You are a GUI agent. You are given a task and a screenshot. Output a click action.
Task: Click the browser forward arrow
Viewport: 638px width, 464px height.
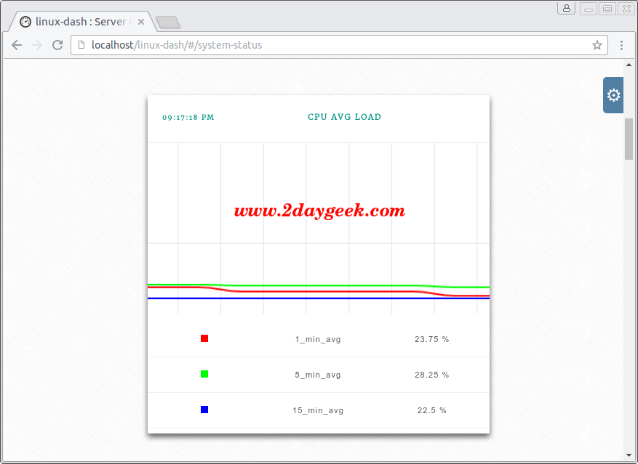(x=37, y=45)
